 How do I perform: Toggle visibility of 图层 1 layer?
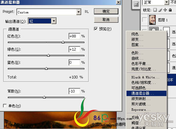pyautogui.click(x=144, y=20)
